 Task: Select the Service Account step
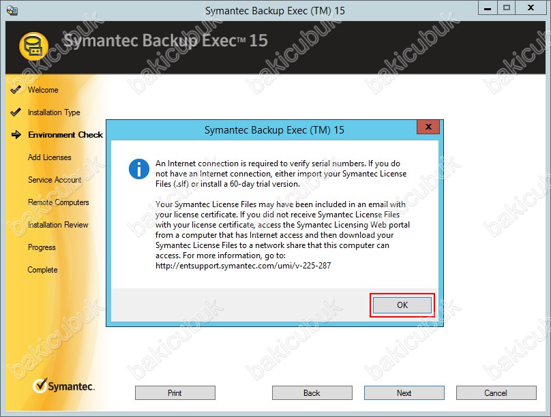click(55, 180)
